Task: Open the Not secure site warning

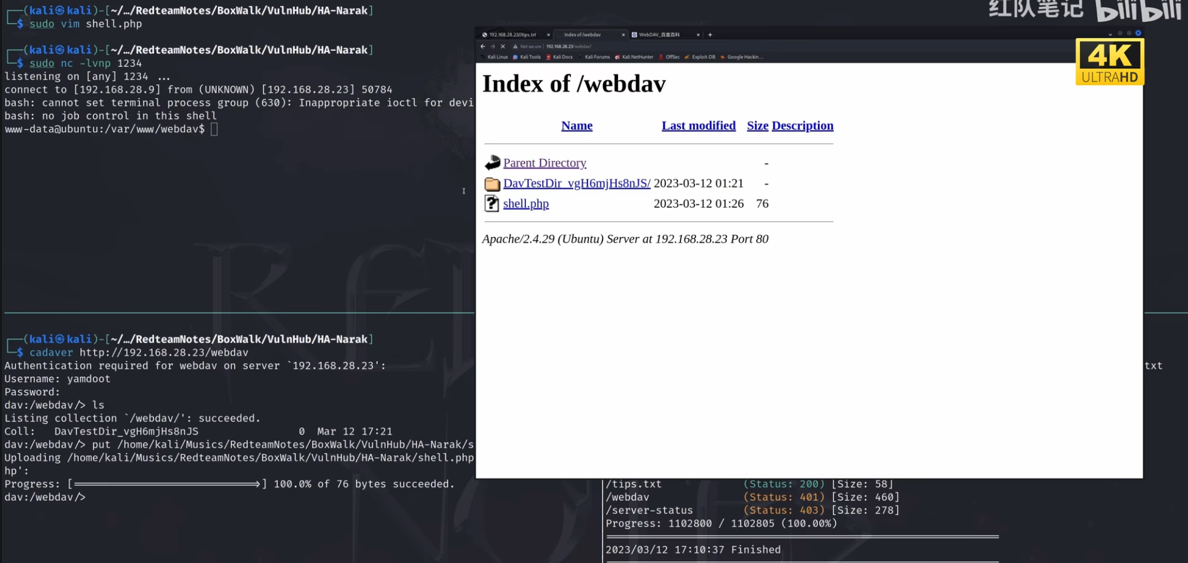Action: pos(527,47)
